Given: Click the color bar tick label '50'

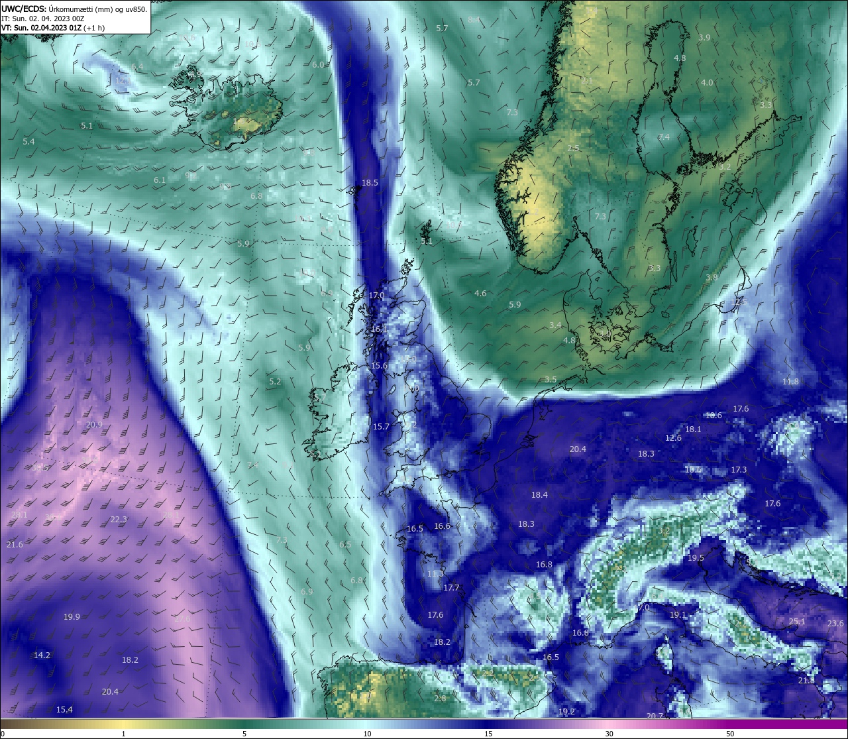Looking at the screenshot, I should coord(730,734).
